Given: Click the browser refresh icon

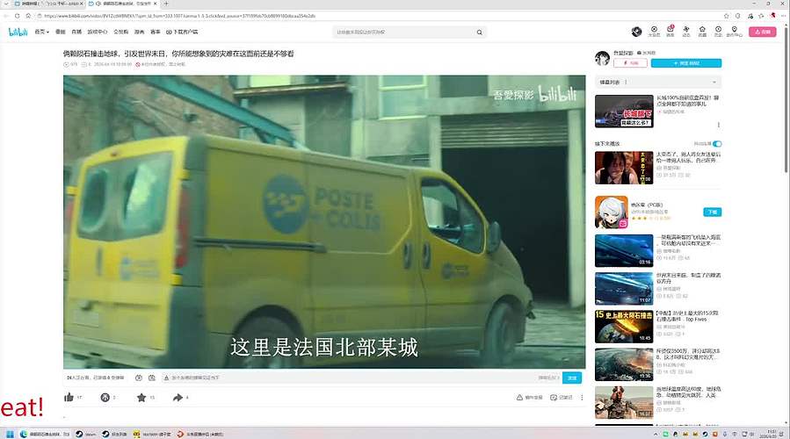Looking at the screenshot, I should (x=17, y=16).
